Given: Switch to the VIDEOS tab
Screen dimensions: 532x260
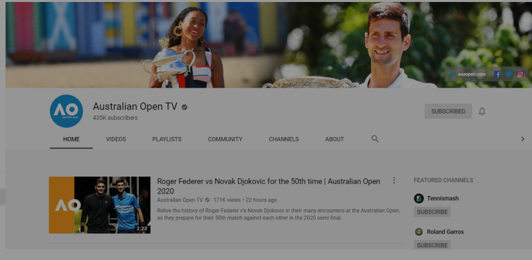Looking at the screenshot, I should 116,139.
